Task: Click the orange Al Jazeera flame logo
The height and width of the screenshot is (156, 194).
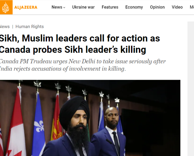Action: (6, 7)
